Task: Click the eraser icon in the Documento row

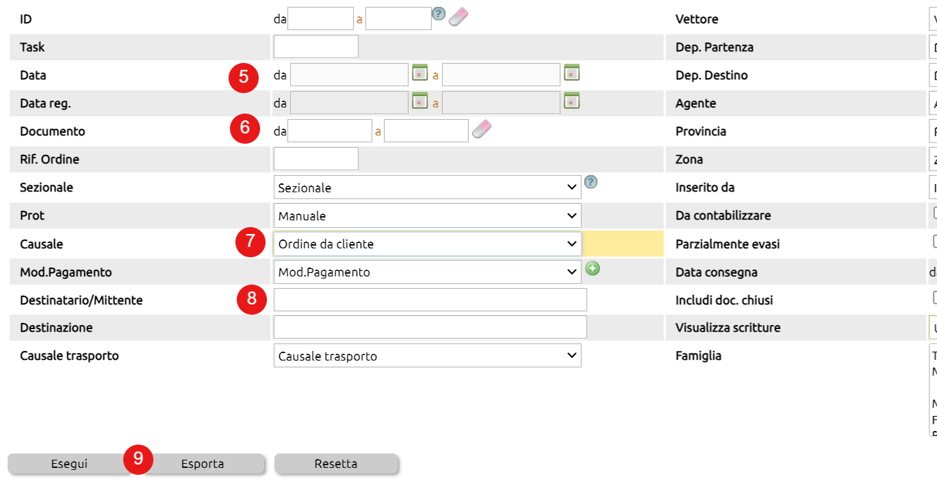Action: (x=482, y=129)
